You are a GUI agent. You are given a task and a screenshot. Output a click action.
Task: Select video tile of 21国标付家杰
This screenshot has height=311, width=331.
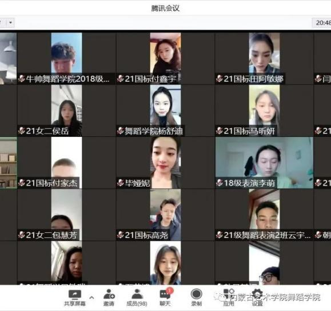coord(66,163)
